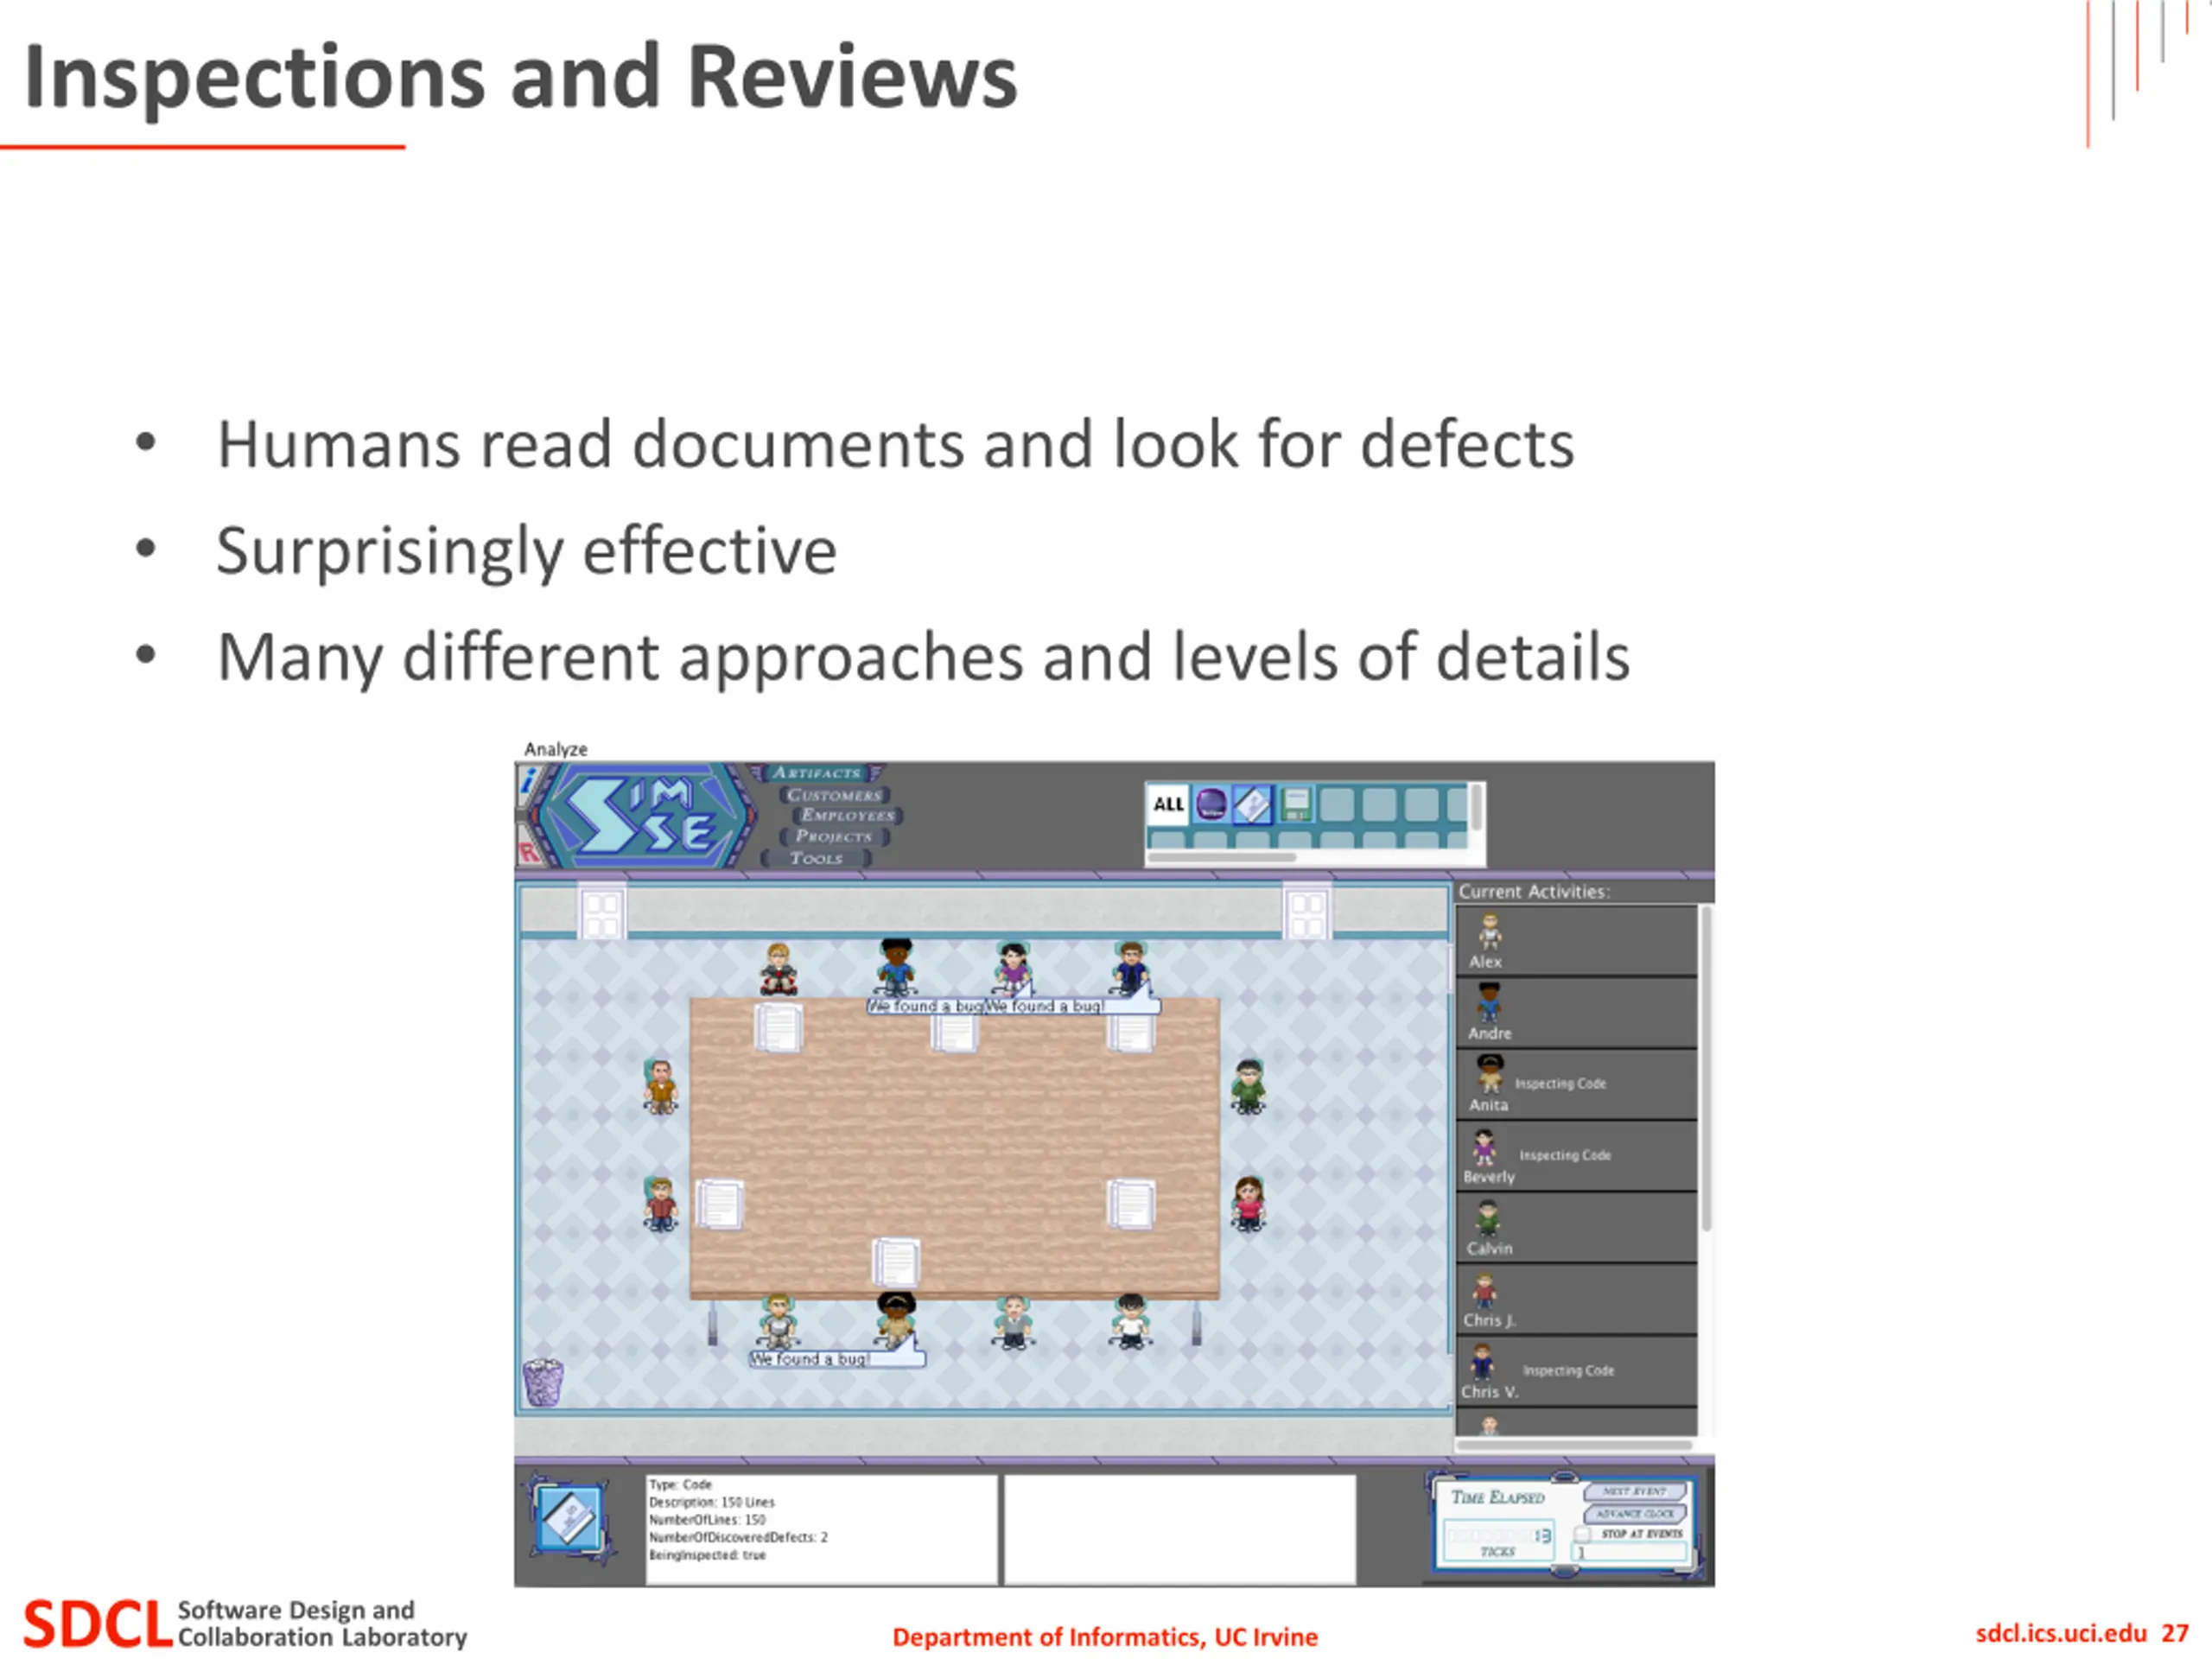Click the 'Inspections and Reviews' slide title

[520, 77]
